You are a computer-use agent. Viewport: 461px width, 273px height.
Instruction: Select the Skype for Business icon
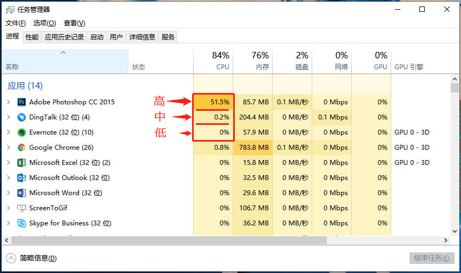(22, 223)
